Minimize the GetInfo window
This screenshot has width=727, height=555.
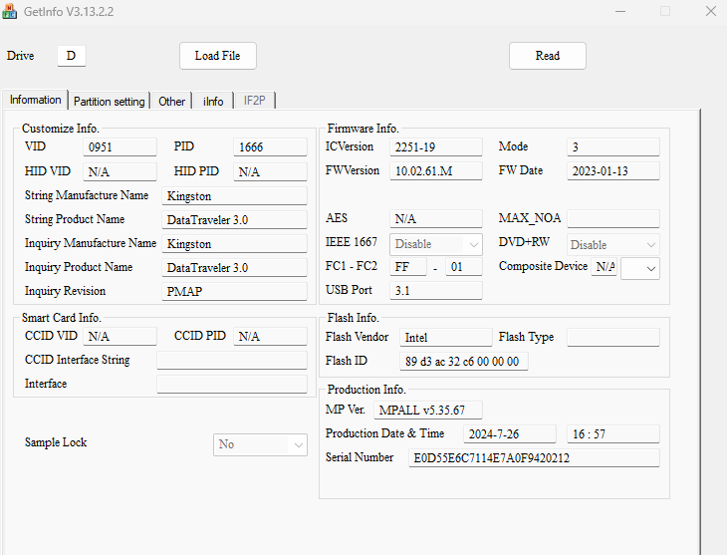619,12
